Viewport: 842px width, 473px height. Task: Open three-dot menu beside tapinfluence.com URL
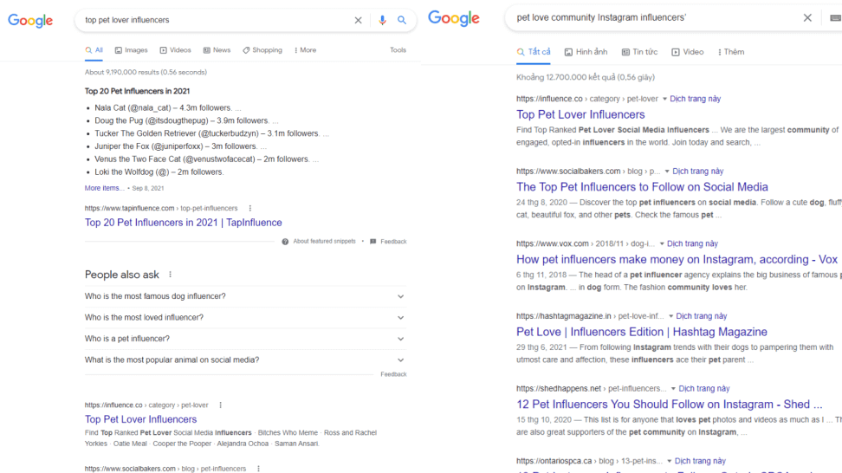click(250, 208)
